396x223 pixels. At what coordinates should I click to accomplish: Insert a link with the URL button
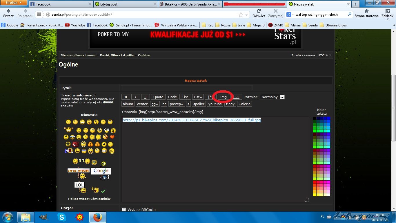pyautogui.click(x=236, y=97)
